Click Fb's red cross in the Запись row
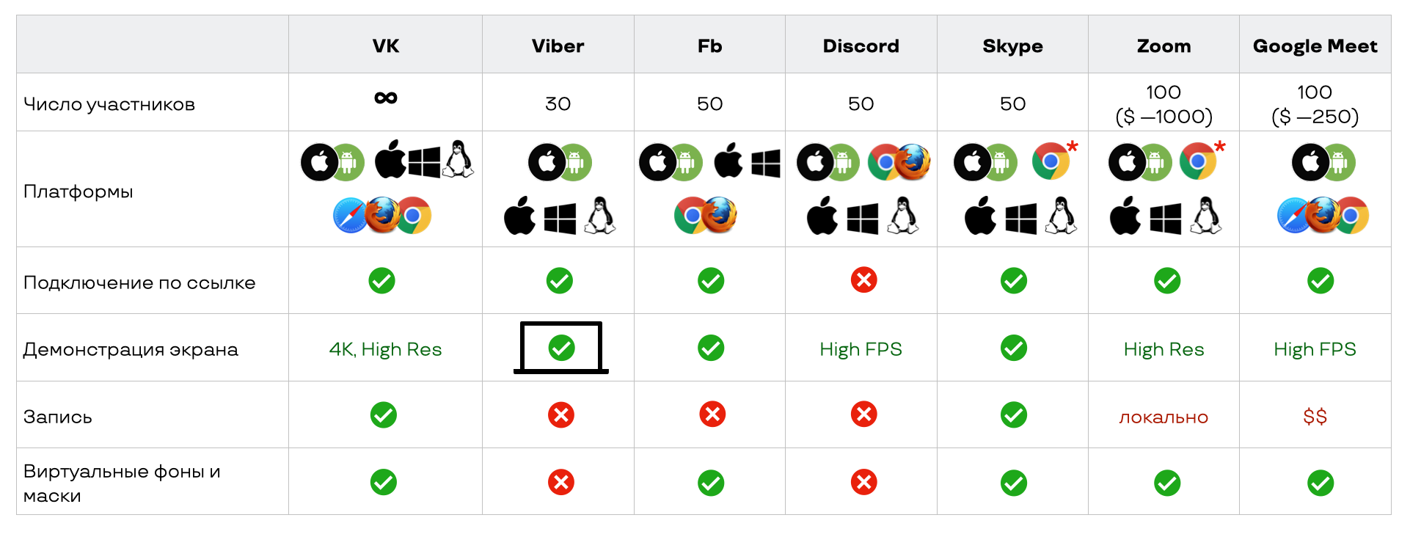 (712, 414)
